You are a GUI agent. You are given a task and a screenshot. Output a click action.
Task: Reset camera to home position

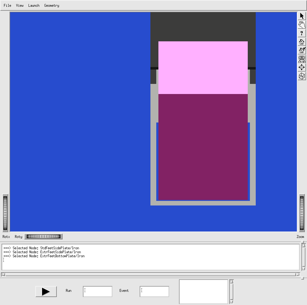(x=302, y=42)
